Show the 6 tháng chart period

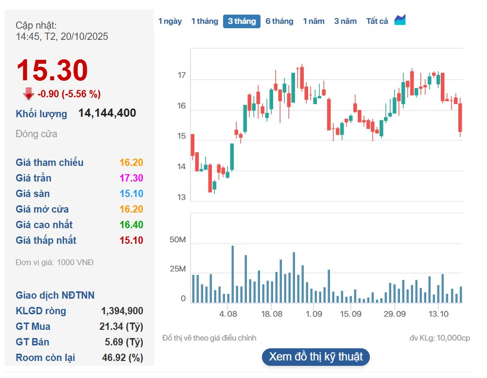point(279,21)
